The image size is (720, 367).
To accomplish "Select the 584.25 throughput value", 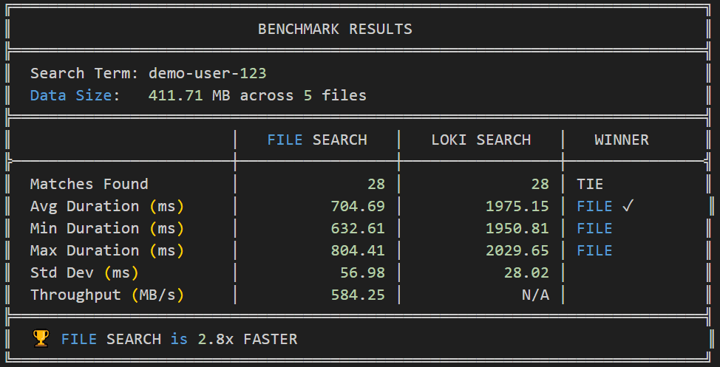I will click(x=358, y=295).
